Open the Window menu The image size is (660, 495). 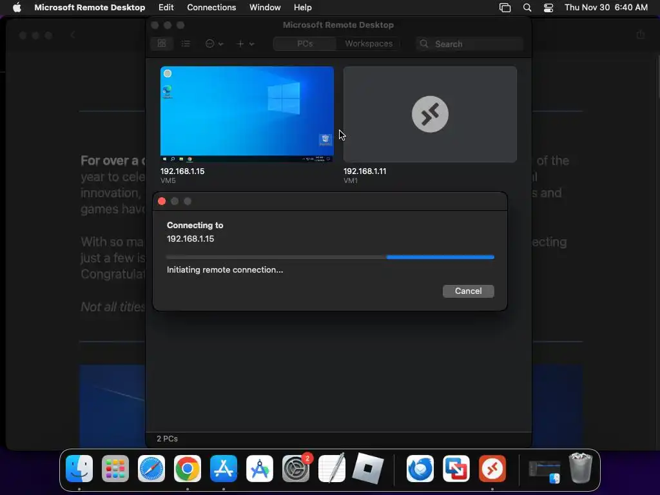click(265, 7)
